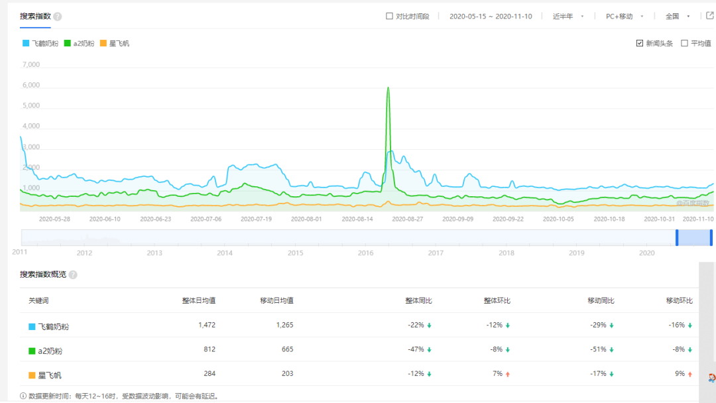Click x-axis label 2020-07-19
This screenshot has width=716, height=403.
pos(256,219)
